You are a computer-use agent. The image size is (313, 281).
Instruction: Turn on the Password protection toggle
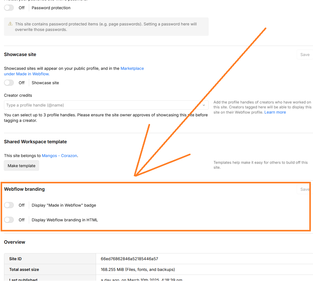point(9,8)
